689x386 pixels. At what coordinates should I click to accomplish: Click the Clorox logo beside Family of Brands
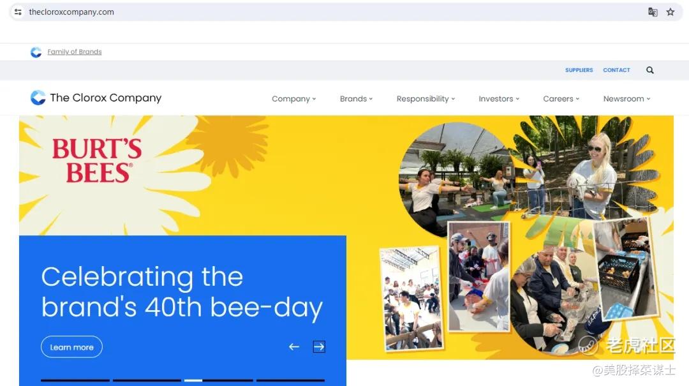click(36, 52)
